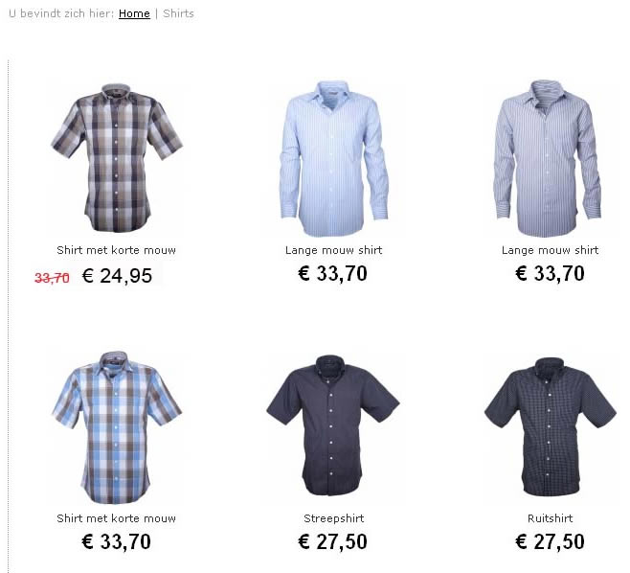
Task: Click the red struck-through 33,70 price
Action: (52, 278)
